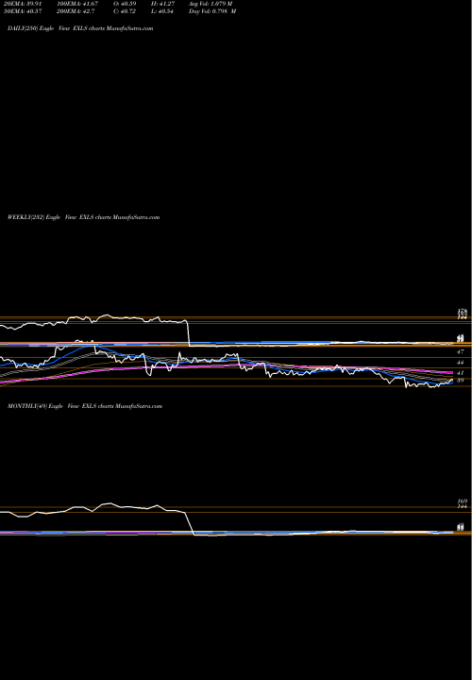Click the WEEKLY(252) Eagle View chart title
Screen dimensions: 472x680
pos(84,217)
